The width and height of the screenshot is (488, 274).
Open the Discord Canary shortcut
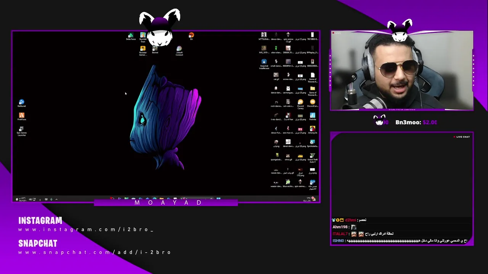point(300,104)
